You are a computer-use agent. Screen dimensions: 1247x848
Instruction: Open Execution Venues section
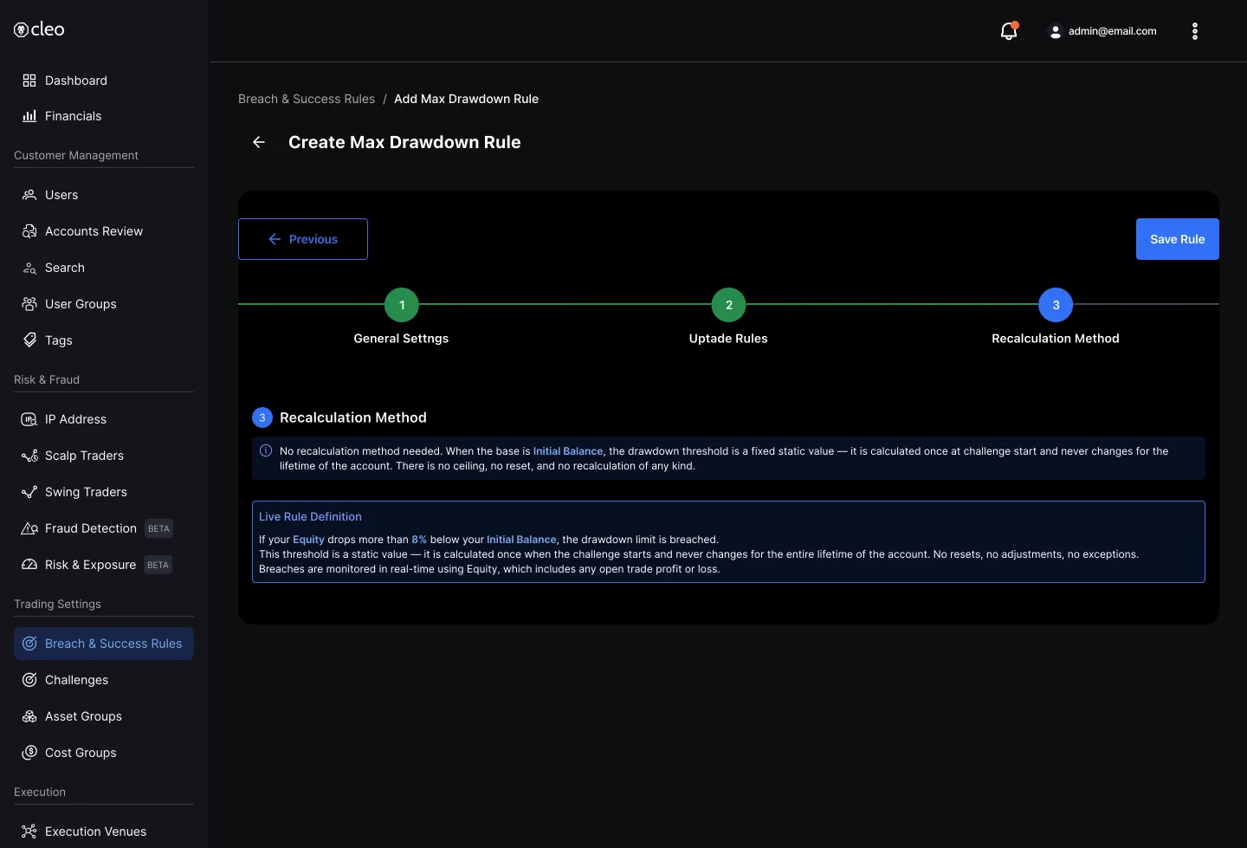coord(104,832)
